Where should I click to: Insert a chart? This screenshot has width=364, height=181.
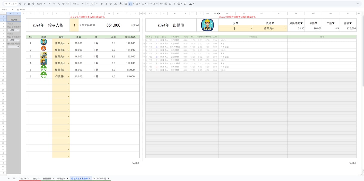170,4
